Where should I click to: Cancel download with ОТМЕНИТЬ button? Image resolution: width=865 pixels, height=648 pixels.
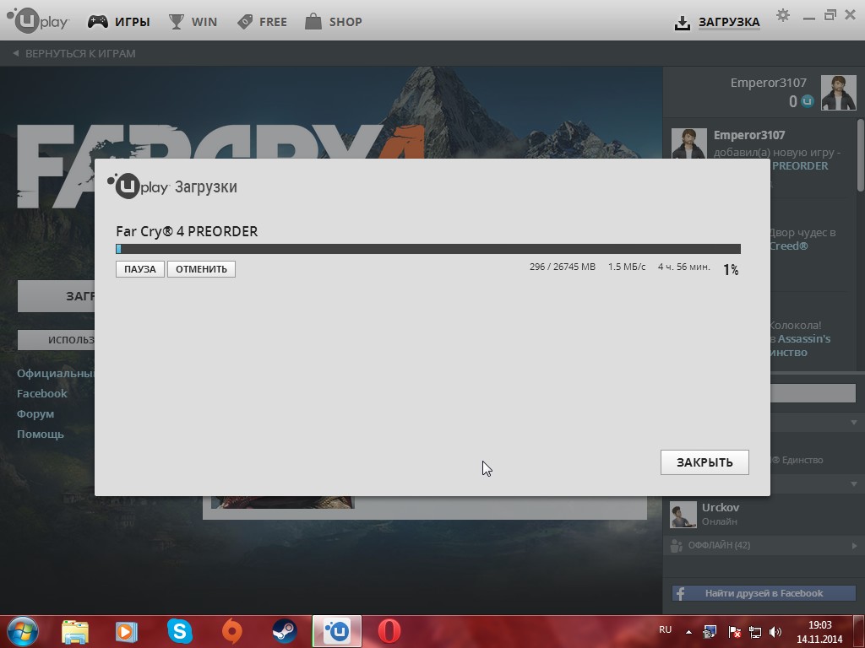(201, 269)
